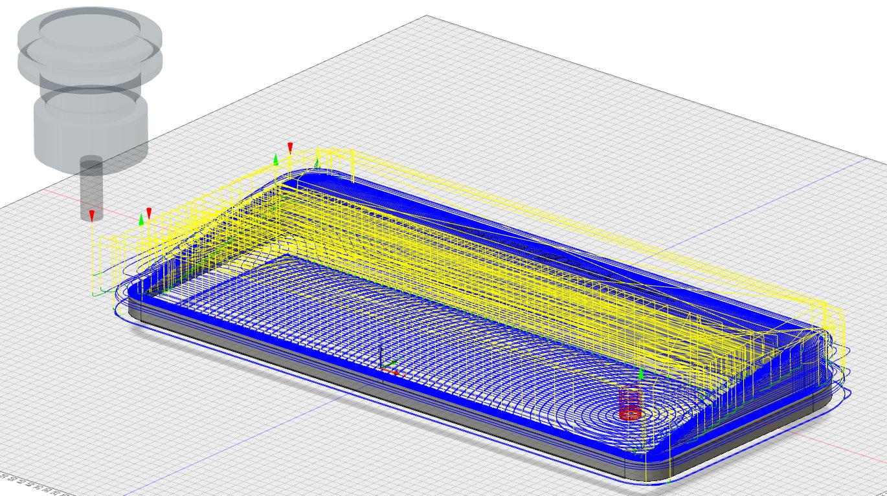Select the red helical ramp entry toolpath
Screen dimensions: 887x496
pos(629,404)
